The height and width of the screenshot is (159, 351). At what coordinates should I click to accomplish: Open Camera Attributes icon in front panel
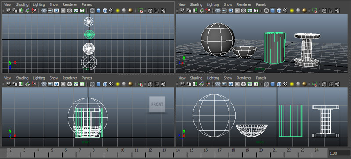pyautogui.click(x=15, y=84)
